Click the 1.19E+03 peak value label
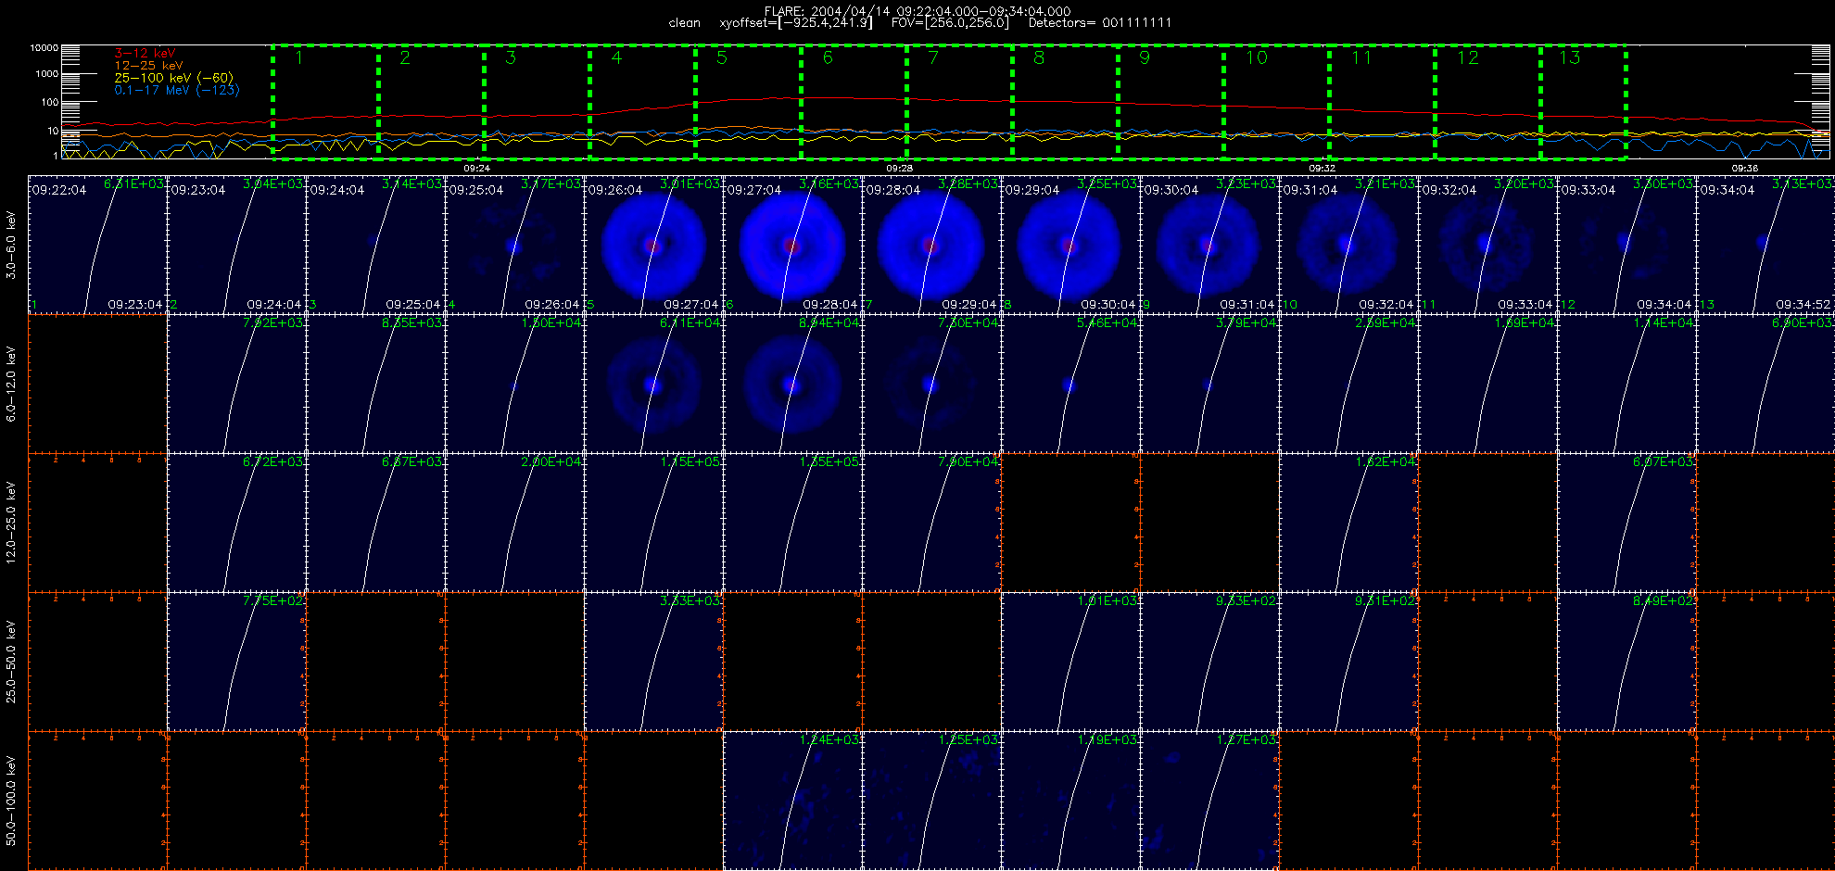Viewport: 1835px width, 871px height. click(1107, 740)
